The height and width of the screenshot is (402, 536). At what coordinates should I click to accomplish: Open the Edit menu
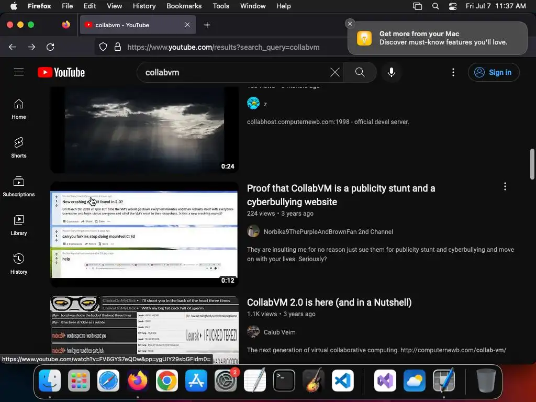(x=90, y=6)
